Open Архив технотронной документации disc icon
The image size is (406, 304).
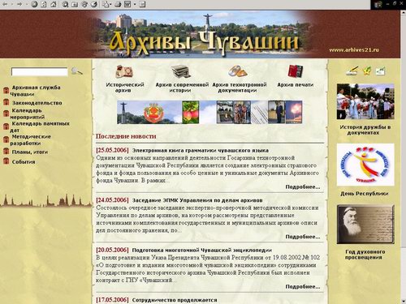coord(238,71)
